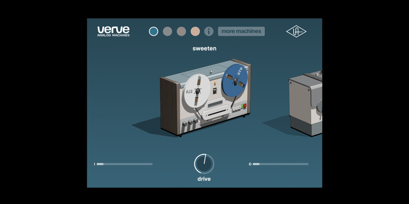Select the Sweeten tape machine
The height and width of the screenshot is (204, 409).
[205, 98]
